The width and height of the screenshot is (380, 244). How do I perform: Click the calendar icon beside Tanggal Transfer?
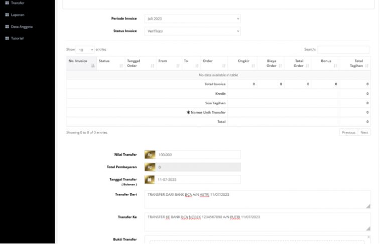(x=150, y=179)
